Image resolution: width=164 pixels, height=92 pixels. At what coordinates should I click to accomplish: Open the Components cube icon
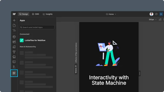click(14, 37)
